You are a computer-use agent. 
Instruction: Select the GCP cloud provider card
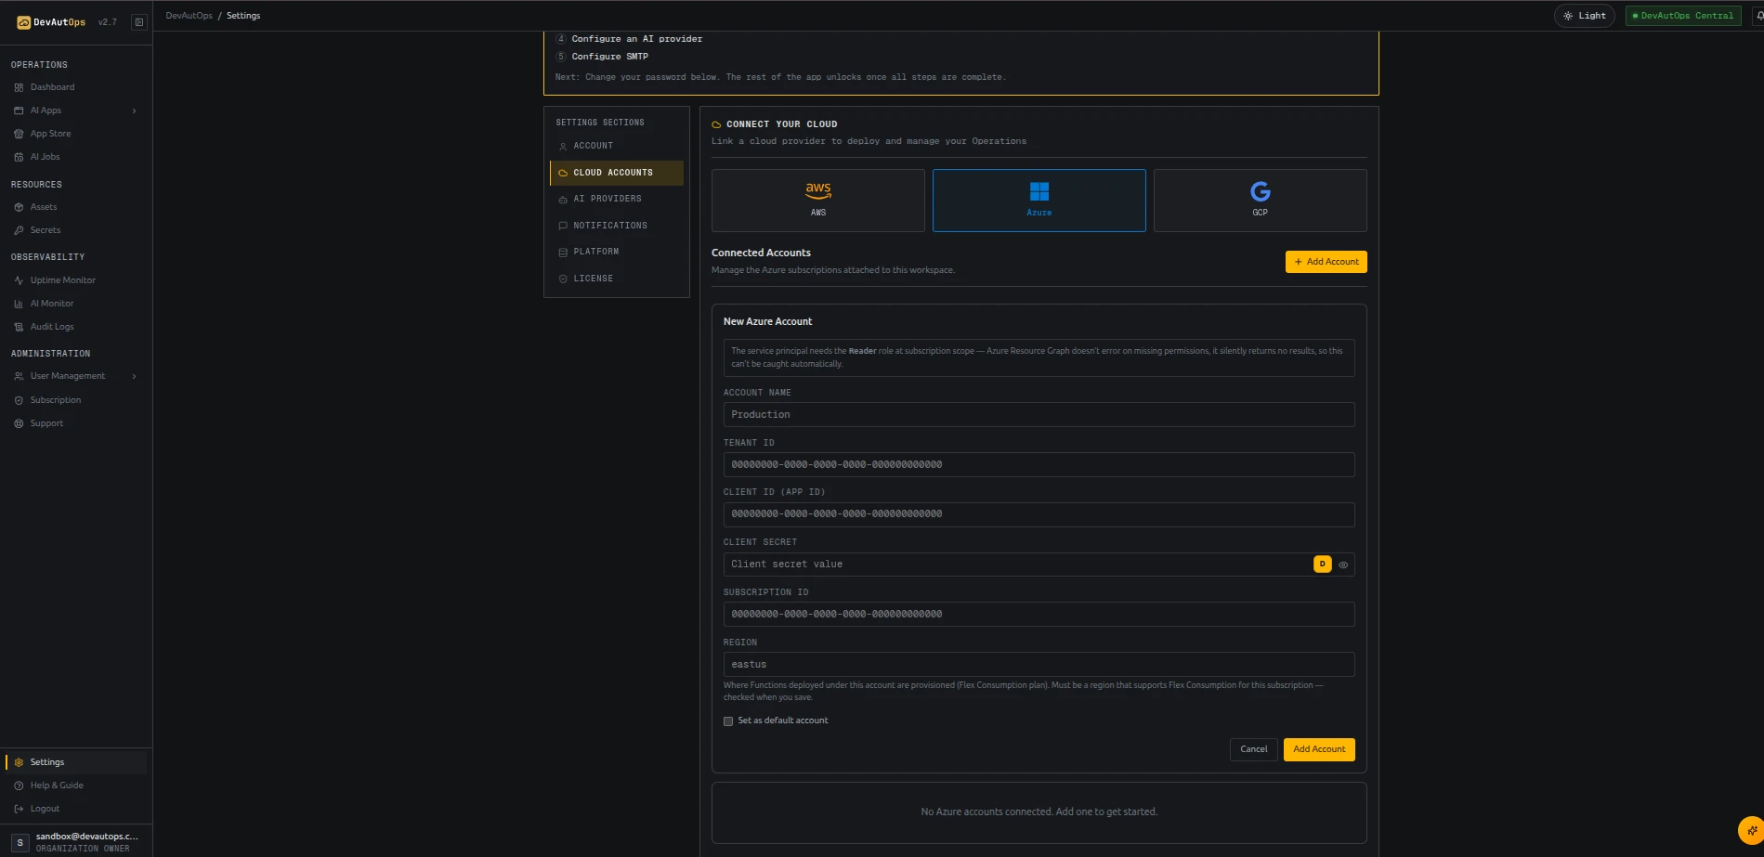coord(1260,201)
